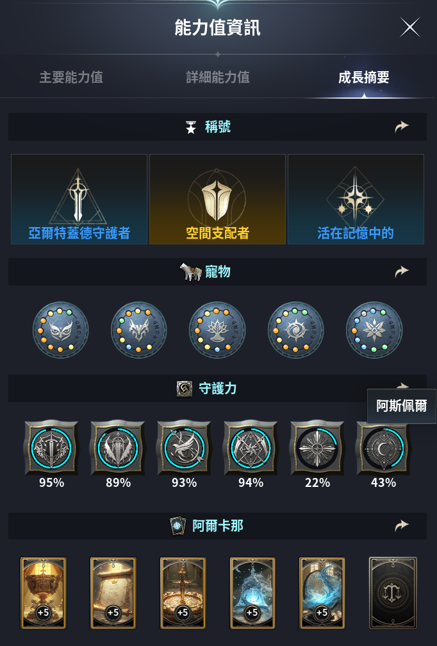Select the wolf pet medallion
This screenshot has height=646, width=437.
click(138, 330)
